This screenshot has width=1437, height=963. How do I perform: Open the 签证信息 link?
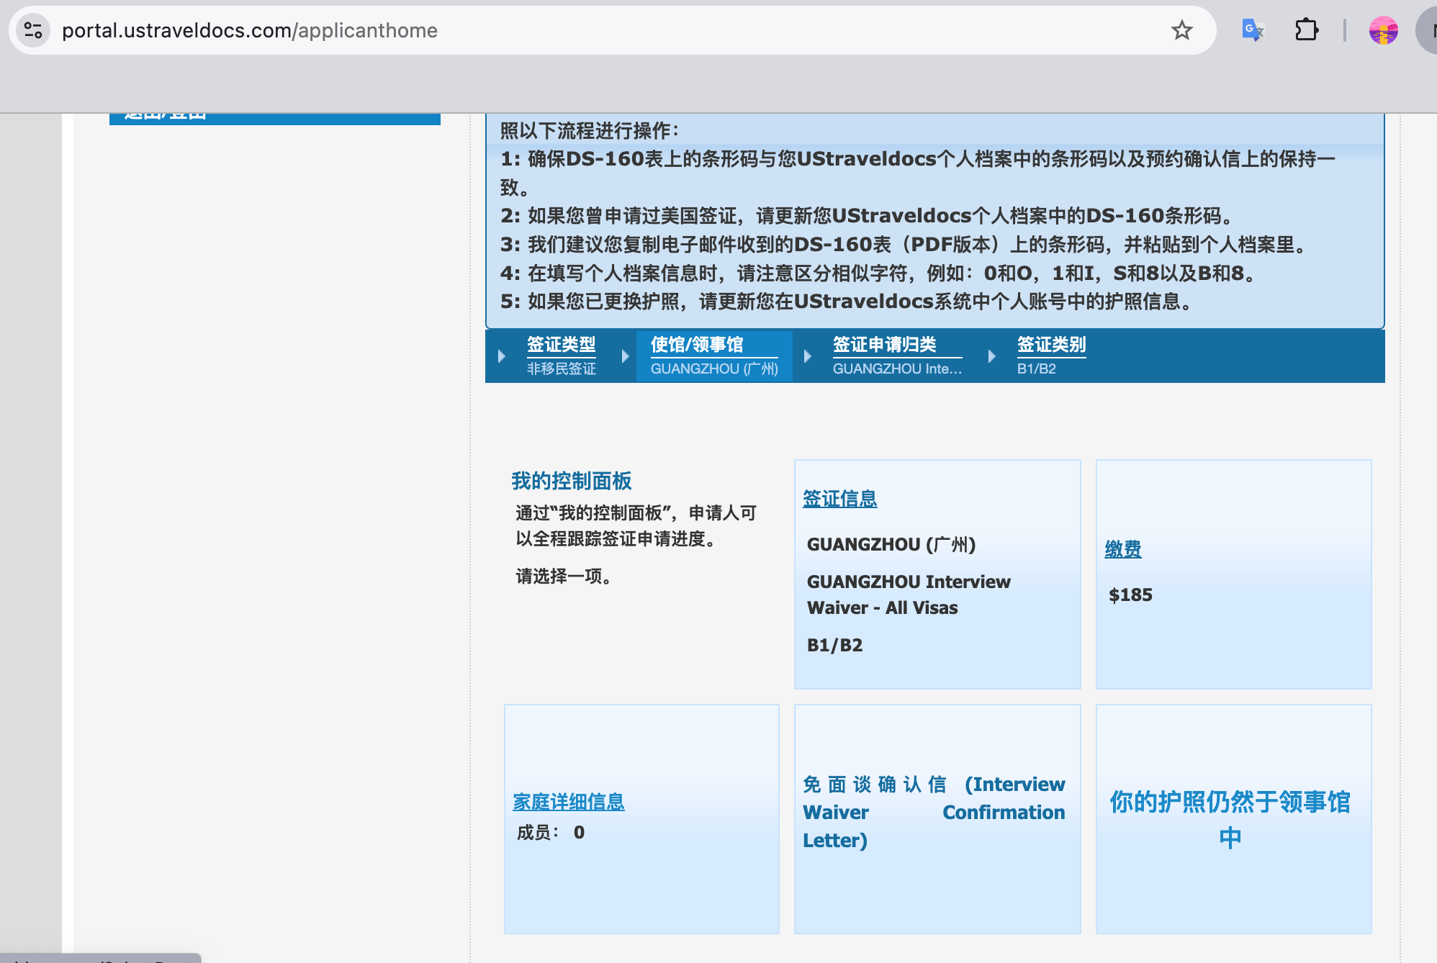point(839,499)
